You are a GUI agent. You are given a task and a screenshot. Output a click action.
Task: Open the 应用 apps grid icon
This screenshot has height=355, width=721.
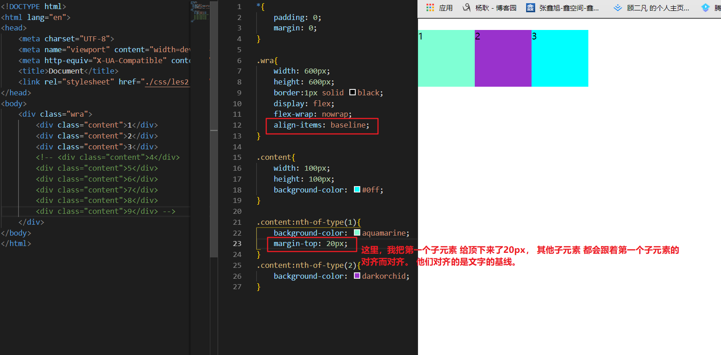430,8
